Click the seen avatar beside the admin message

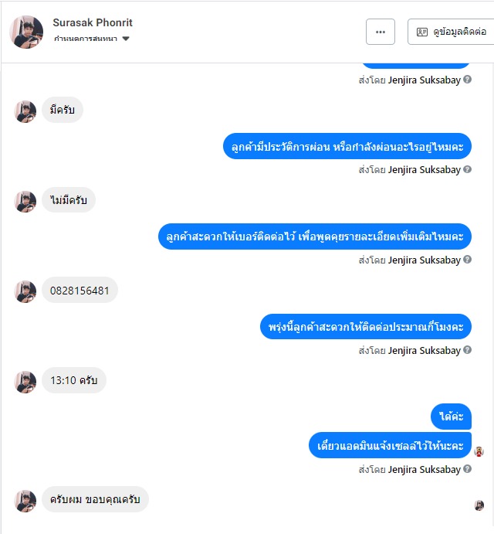(x=479, y=451)
